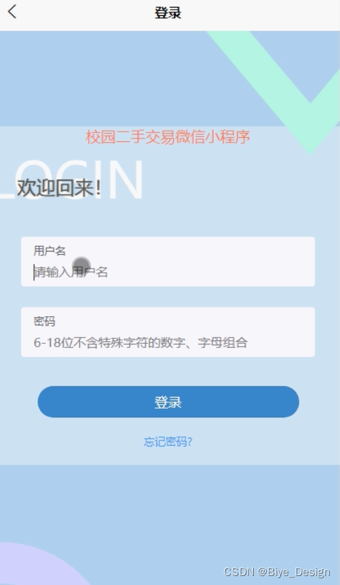Screen dimensions: 340x585
Task: Click the 登录 title in the top bar
Action: [168, 12]
